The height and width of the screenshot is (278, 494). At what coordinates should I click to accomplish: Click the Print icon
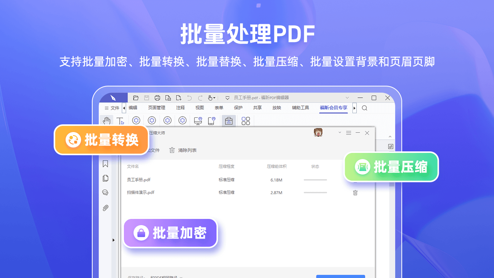coord(157,98)
